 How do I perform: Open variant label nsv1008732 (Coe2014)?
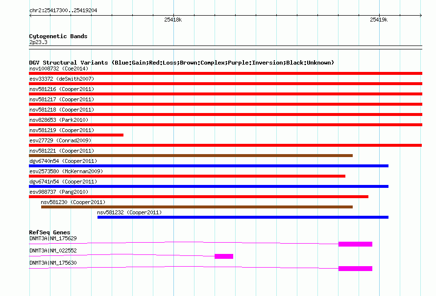pyautogui.click(x=59, y=68)
